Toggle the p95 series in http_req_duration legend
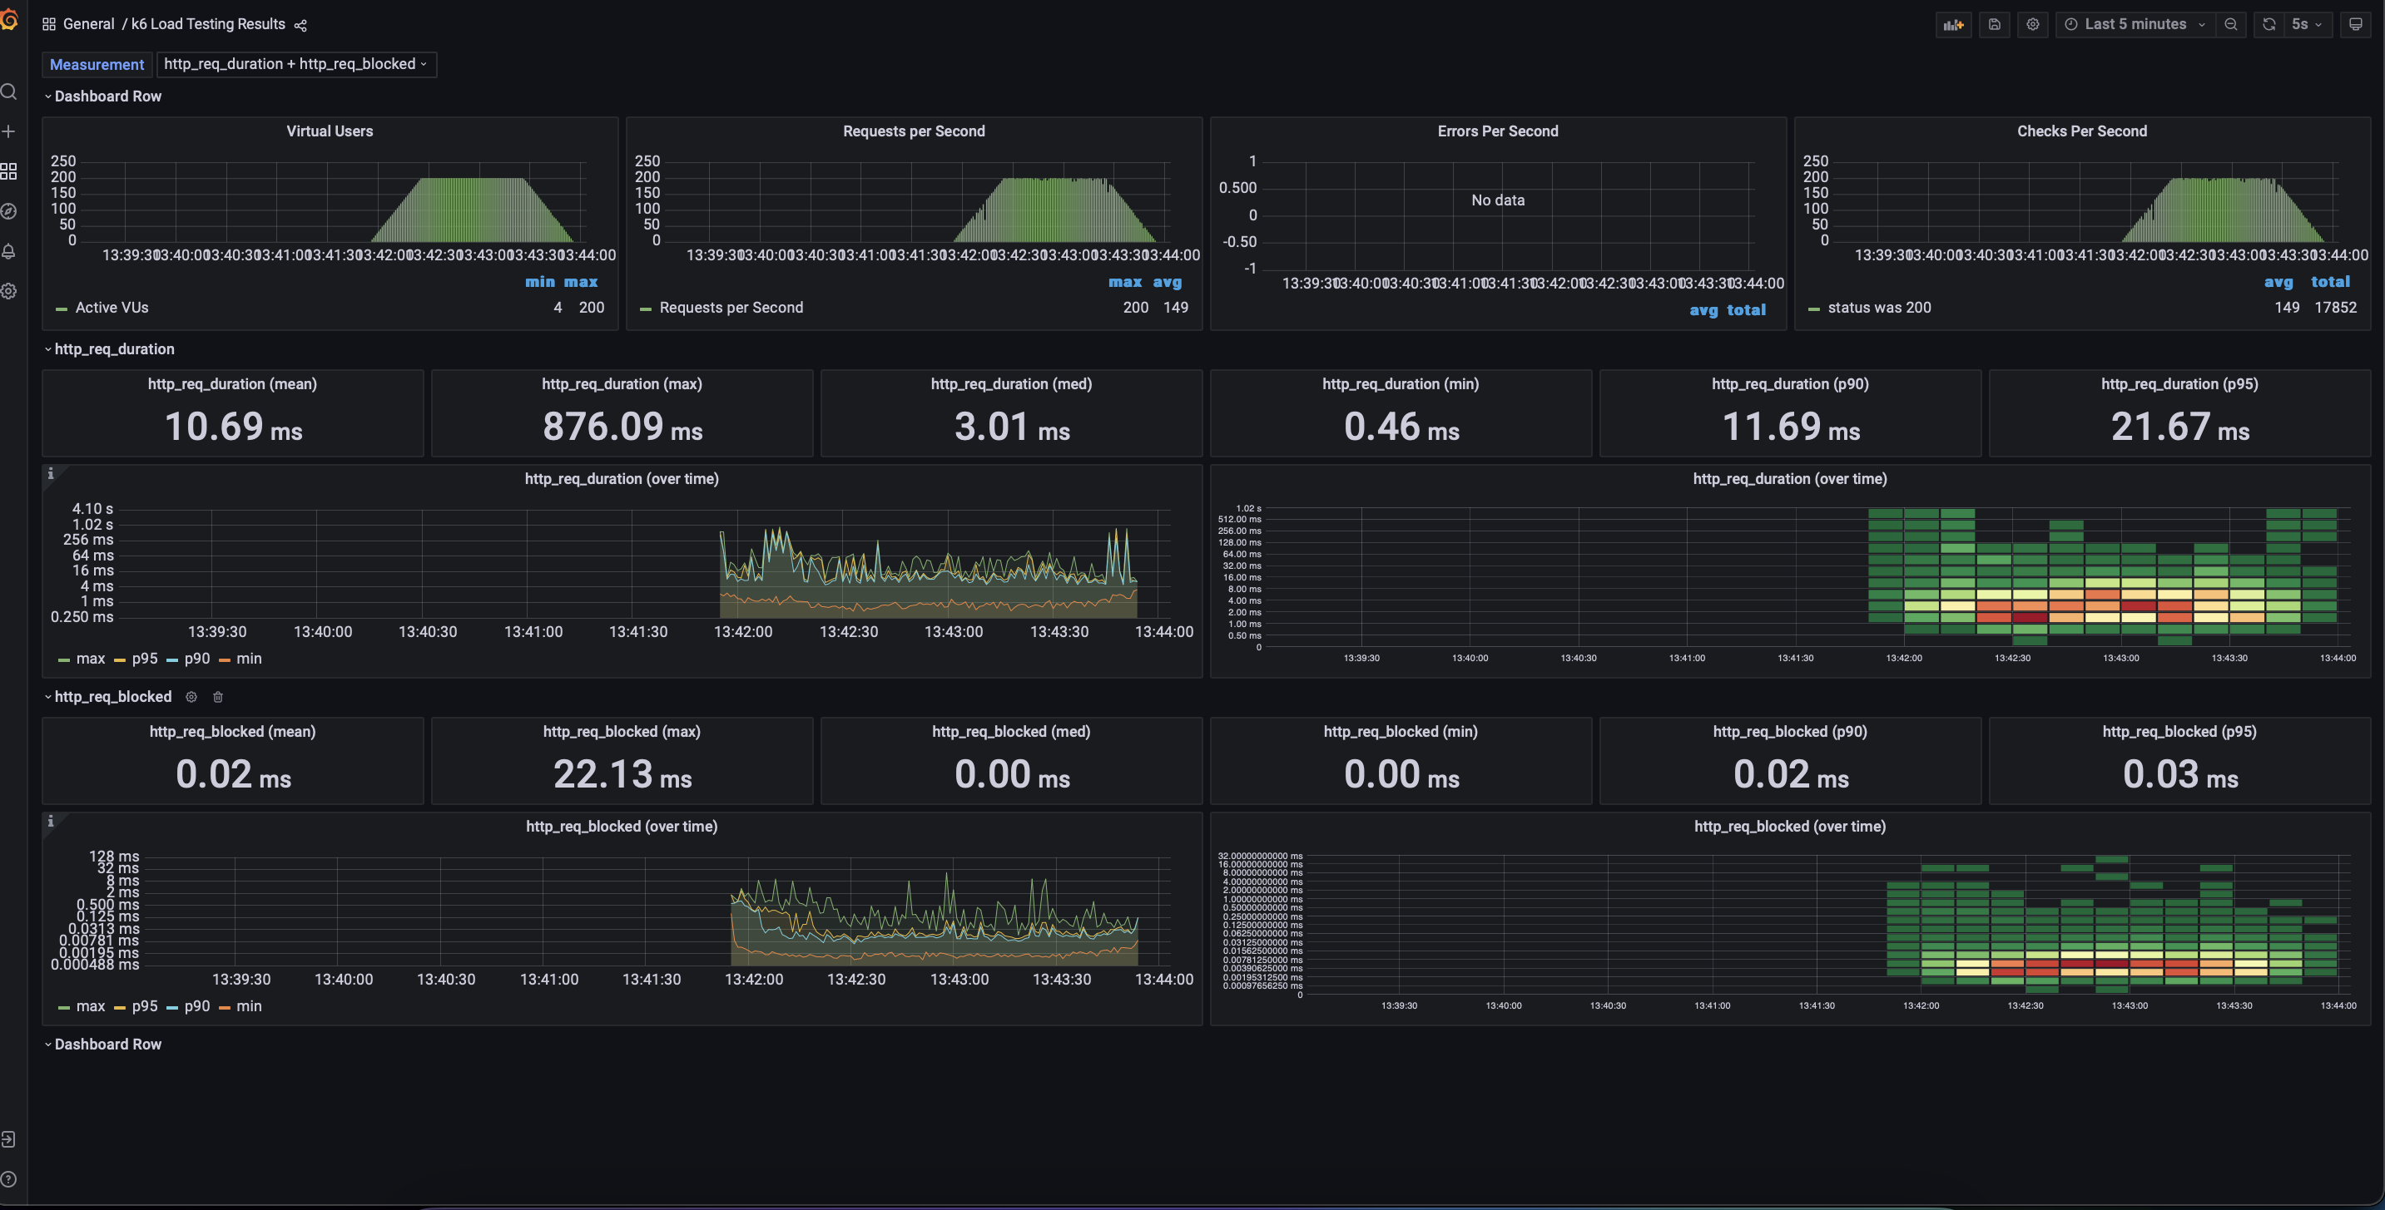The image size is (2385, 1210). [143, 659]
